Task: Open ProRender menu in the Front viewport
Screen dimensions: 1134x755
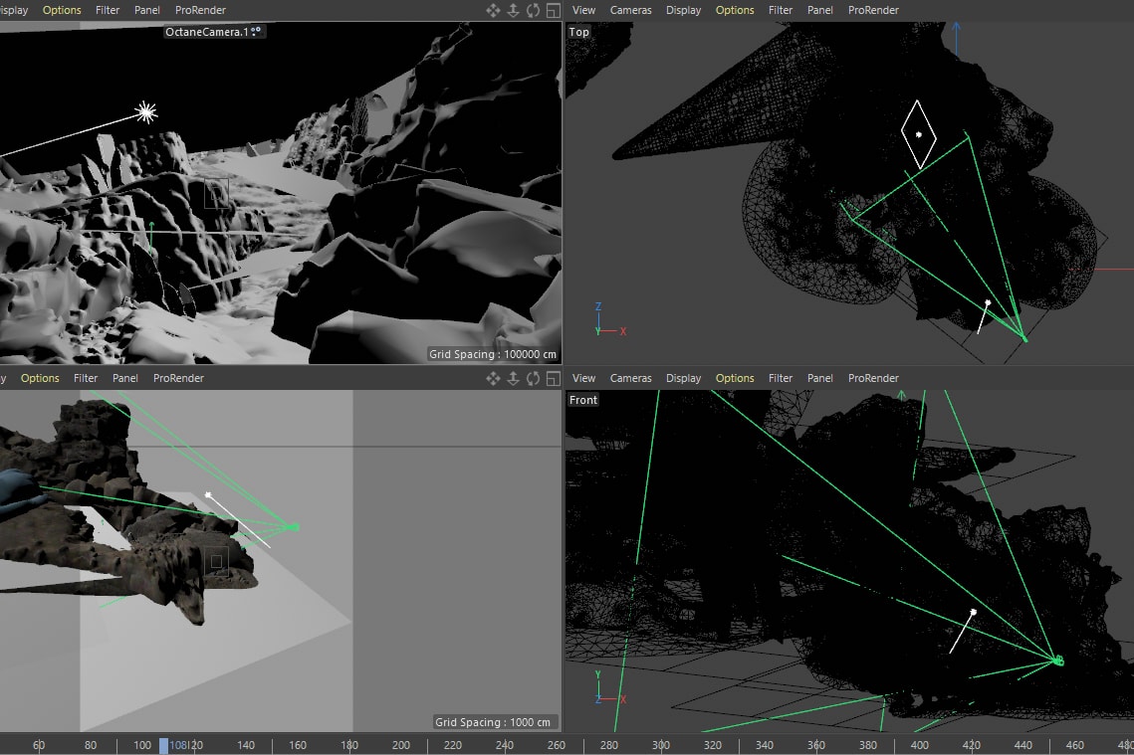Action: 872,378
